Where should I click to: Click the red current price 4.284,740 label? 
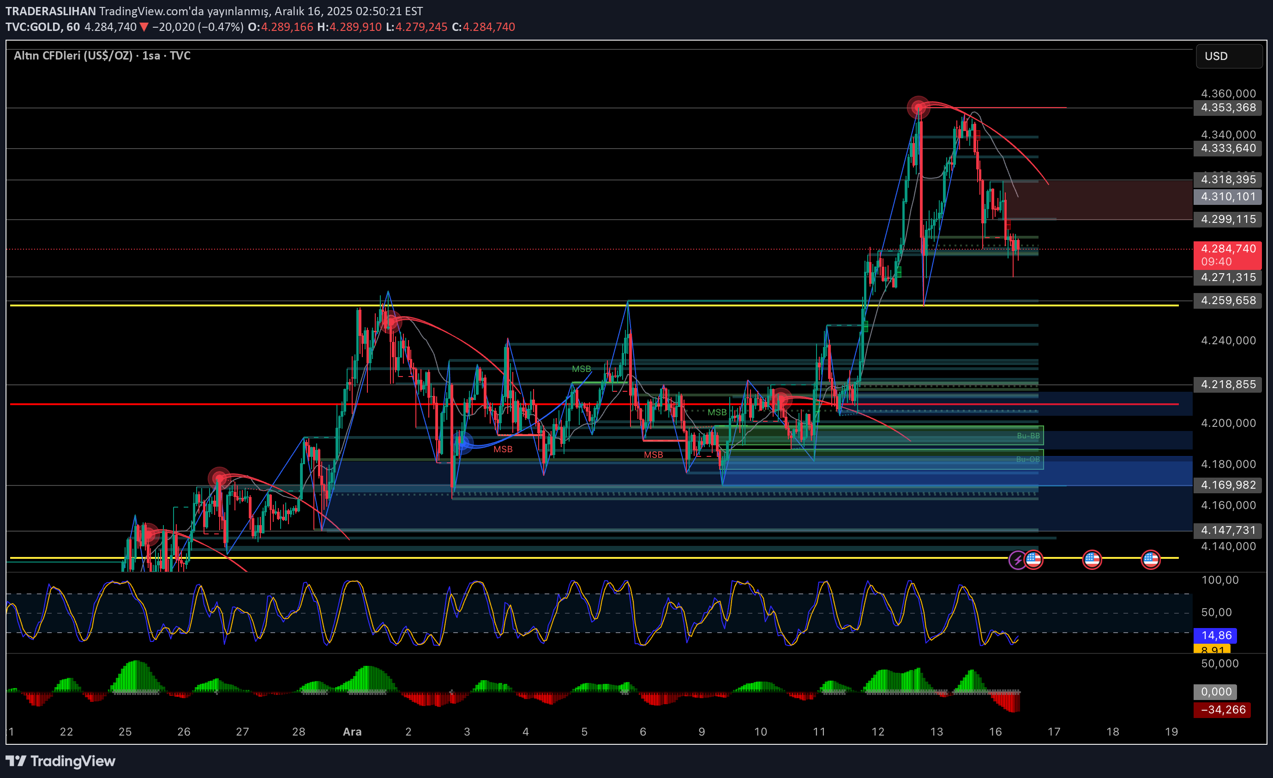(x=1228, y=249)
